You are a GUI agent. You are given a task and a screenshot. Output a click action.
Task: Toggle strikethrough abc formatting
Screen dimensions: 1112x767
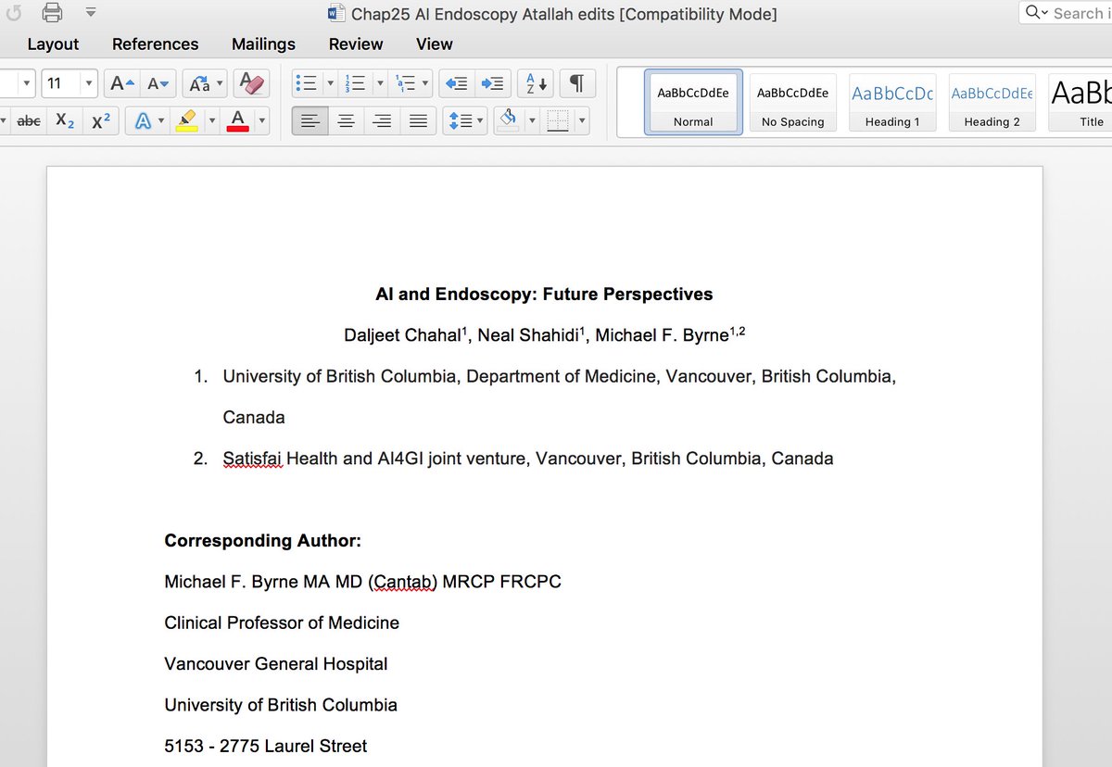[x=29, y=120]
